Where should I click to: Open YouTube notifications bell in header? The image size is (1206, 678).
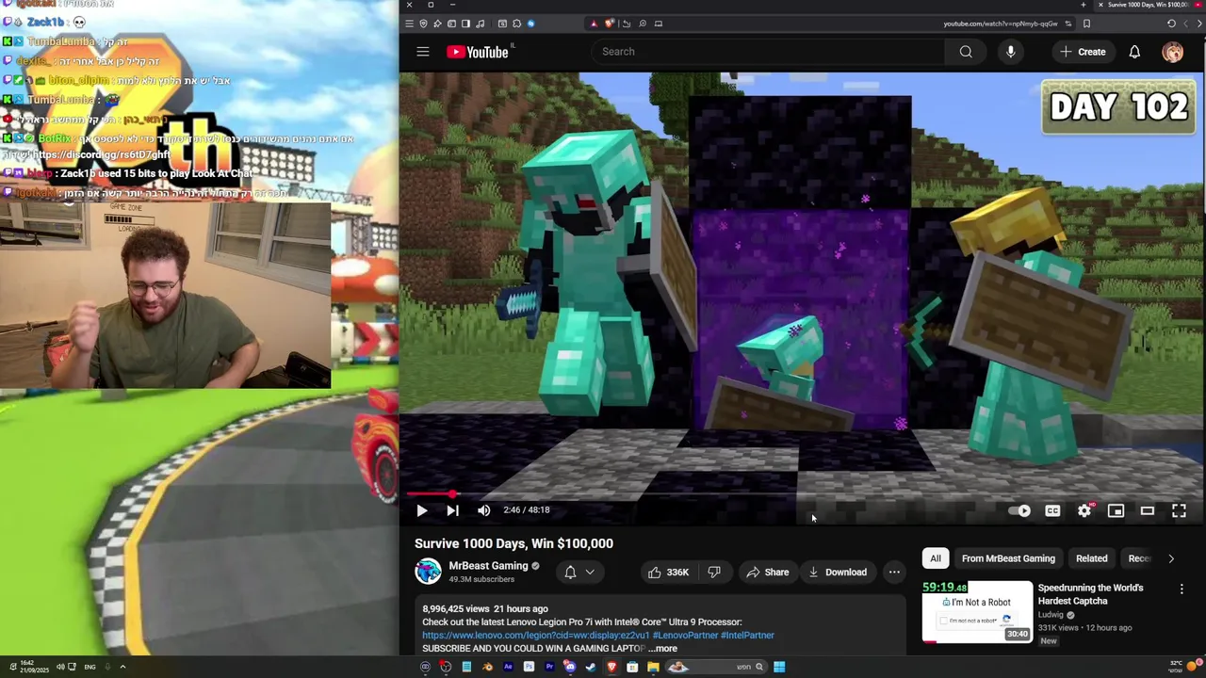click(x=1134, y=52)
